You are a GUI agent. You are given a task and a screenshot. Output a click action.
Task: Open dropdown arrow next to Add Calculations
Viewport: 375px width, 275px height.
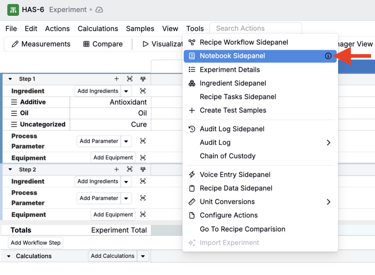(143, 256)
